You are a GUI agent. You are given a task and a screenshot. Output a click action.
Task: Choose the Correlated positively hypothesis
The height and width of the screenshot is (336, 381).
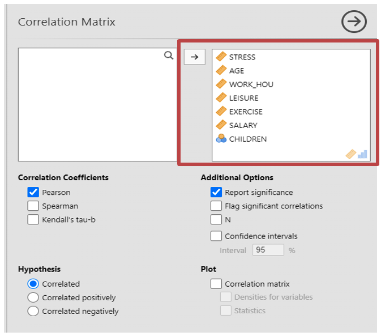tap(33, 297)
